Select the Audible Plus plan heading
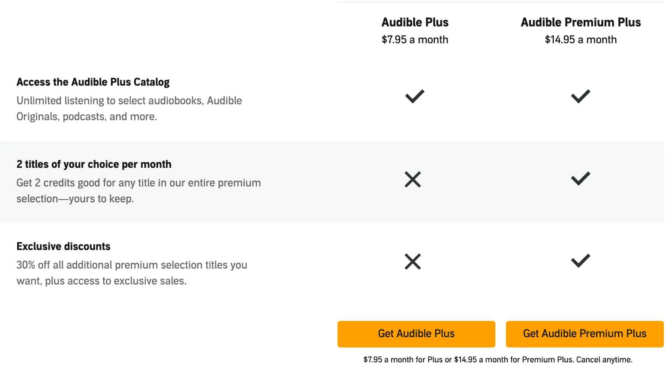 [x=415, y=22]
